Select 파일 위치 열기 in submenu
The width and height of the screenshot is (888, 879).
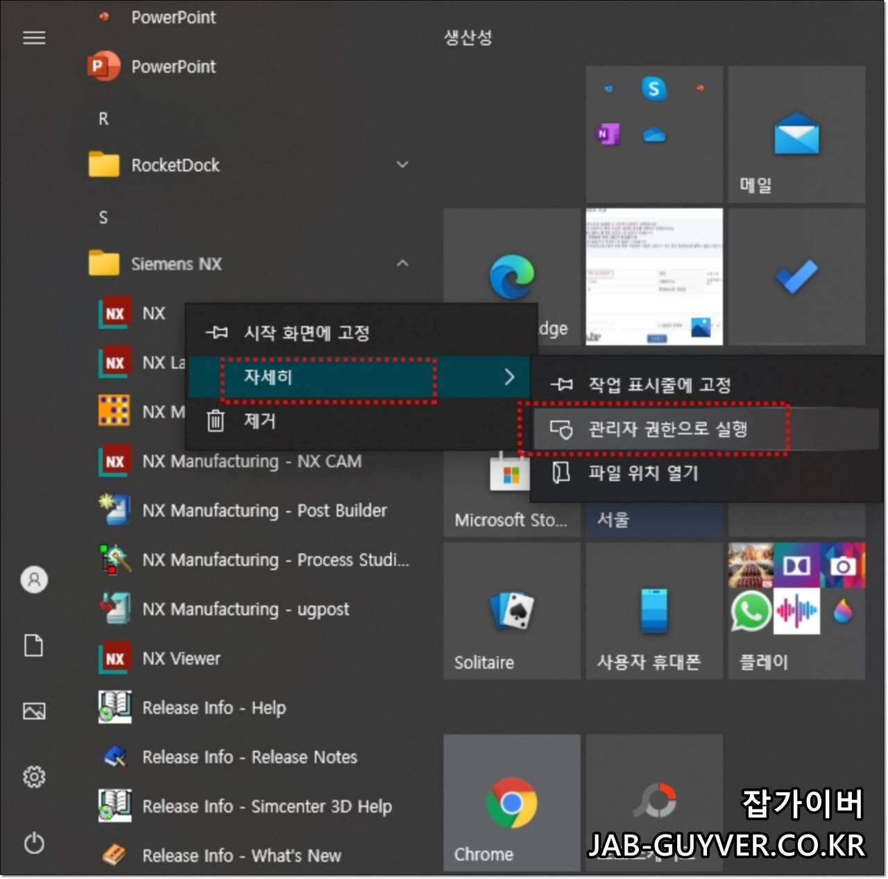click(706, 473)
